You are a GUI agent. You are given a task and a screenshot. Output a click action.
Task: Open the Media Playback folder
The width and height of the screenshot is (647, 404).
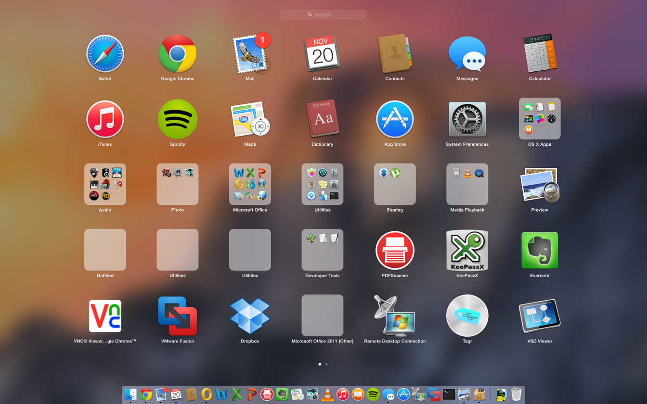point(467,184)
